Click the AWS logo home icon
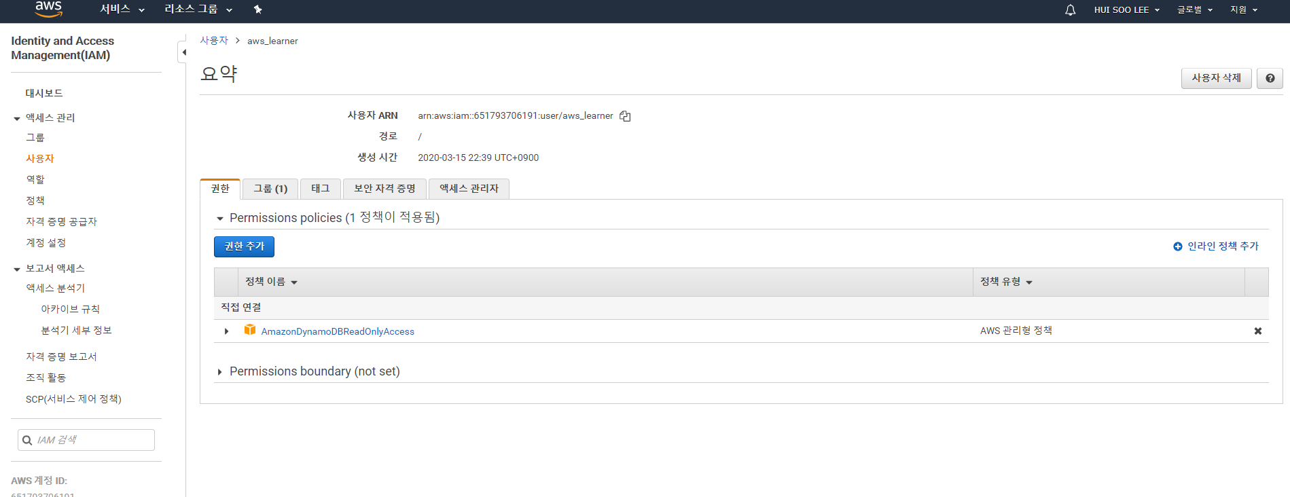This screenshot has width=1290, height=497. 48,9
